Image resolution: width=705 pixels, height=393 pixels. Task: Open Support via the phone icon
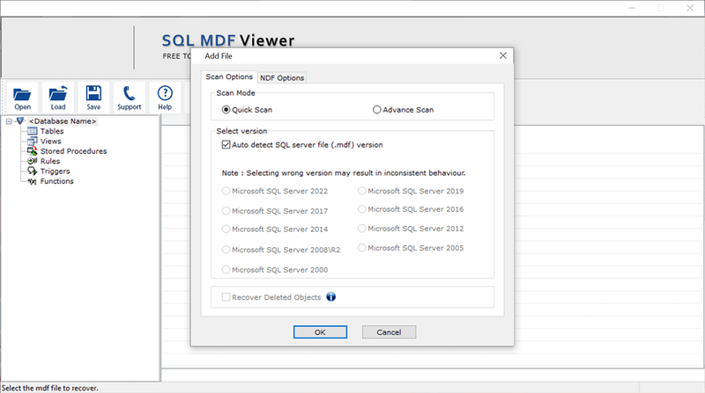pyautogui.click(x=129, y=93)
